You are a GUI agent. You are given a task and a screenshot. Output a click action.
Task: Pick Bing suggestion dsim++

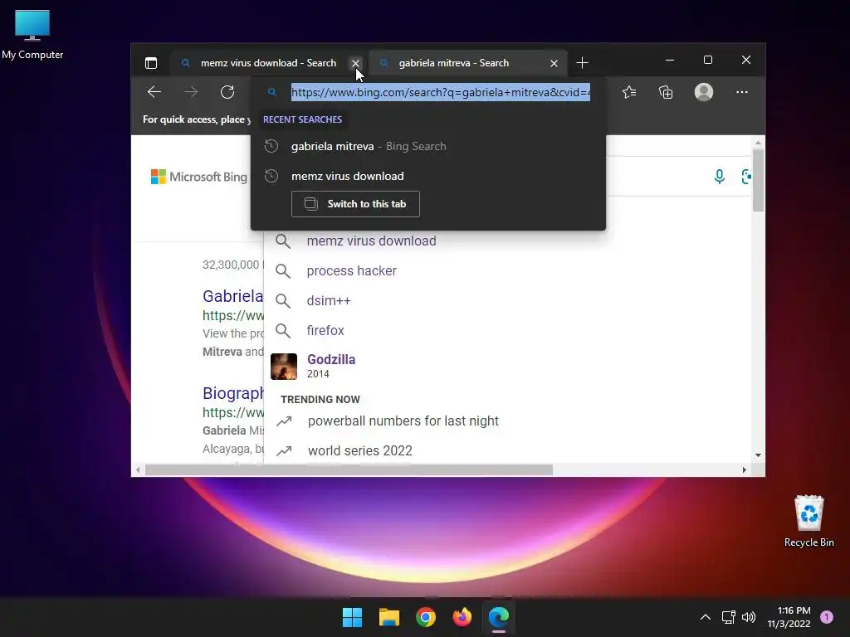329,300
